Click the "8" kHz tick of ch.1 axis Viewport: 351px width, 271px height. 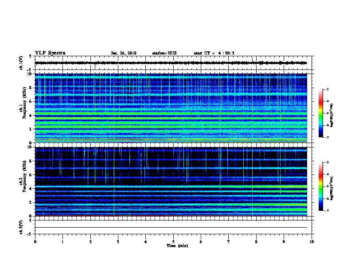pyautogui.click(x=31, y=88)
